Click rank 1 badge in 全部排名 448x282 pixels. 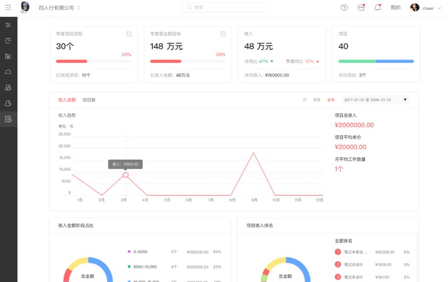point(338,252)
